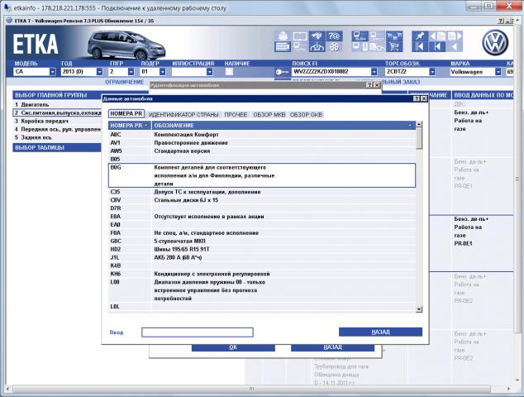Select main group 5 Задняя ось
Viewport: 524px width, 397px height.
[57, 137]
